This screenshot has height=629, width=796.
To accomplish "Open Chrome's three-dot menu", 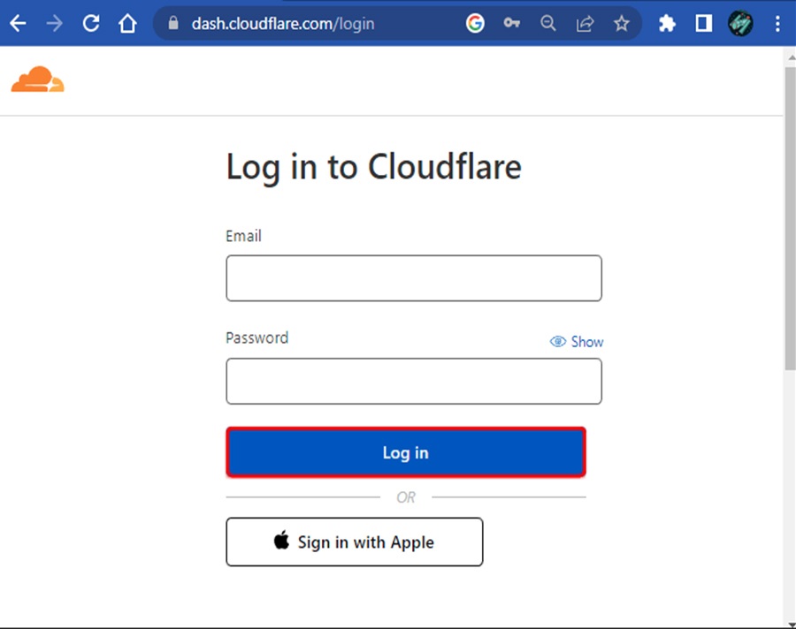I will 777,24.
